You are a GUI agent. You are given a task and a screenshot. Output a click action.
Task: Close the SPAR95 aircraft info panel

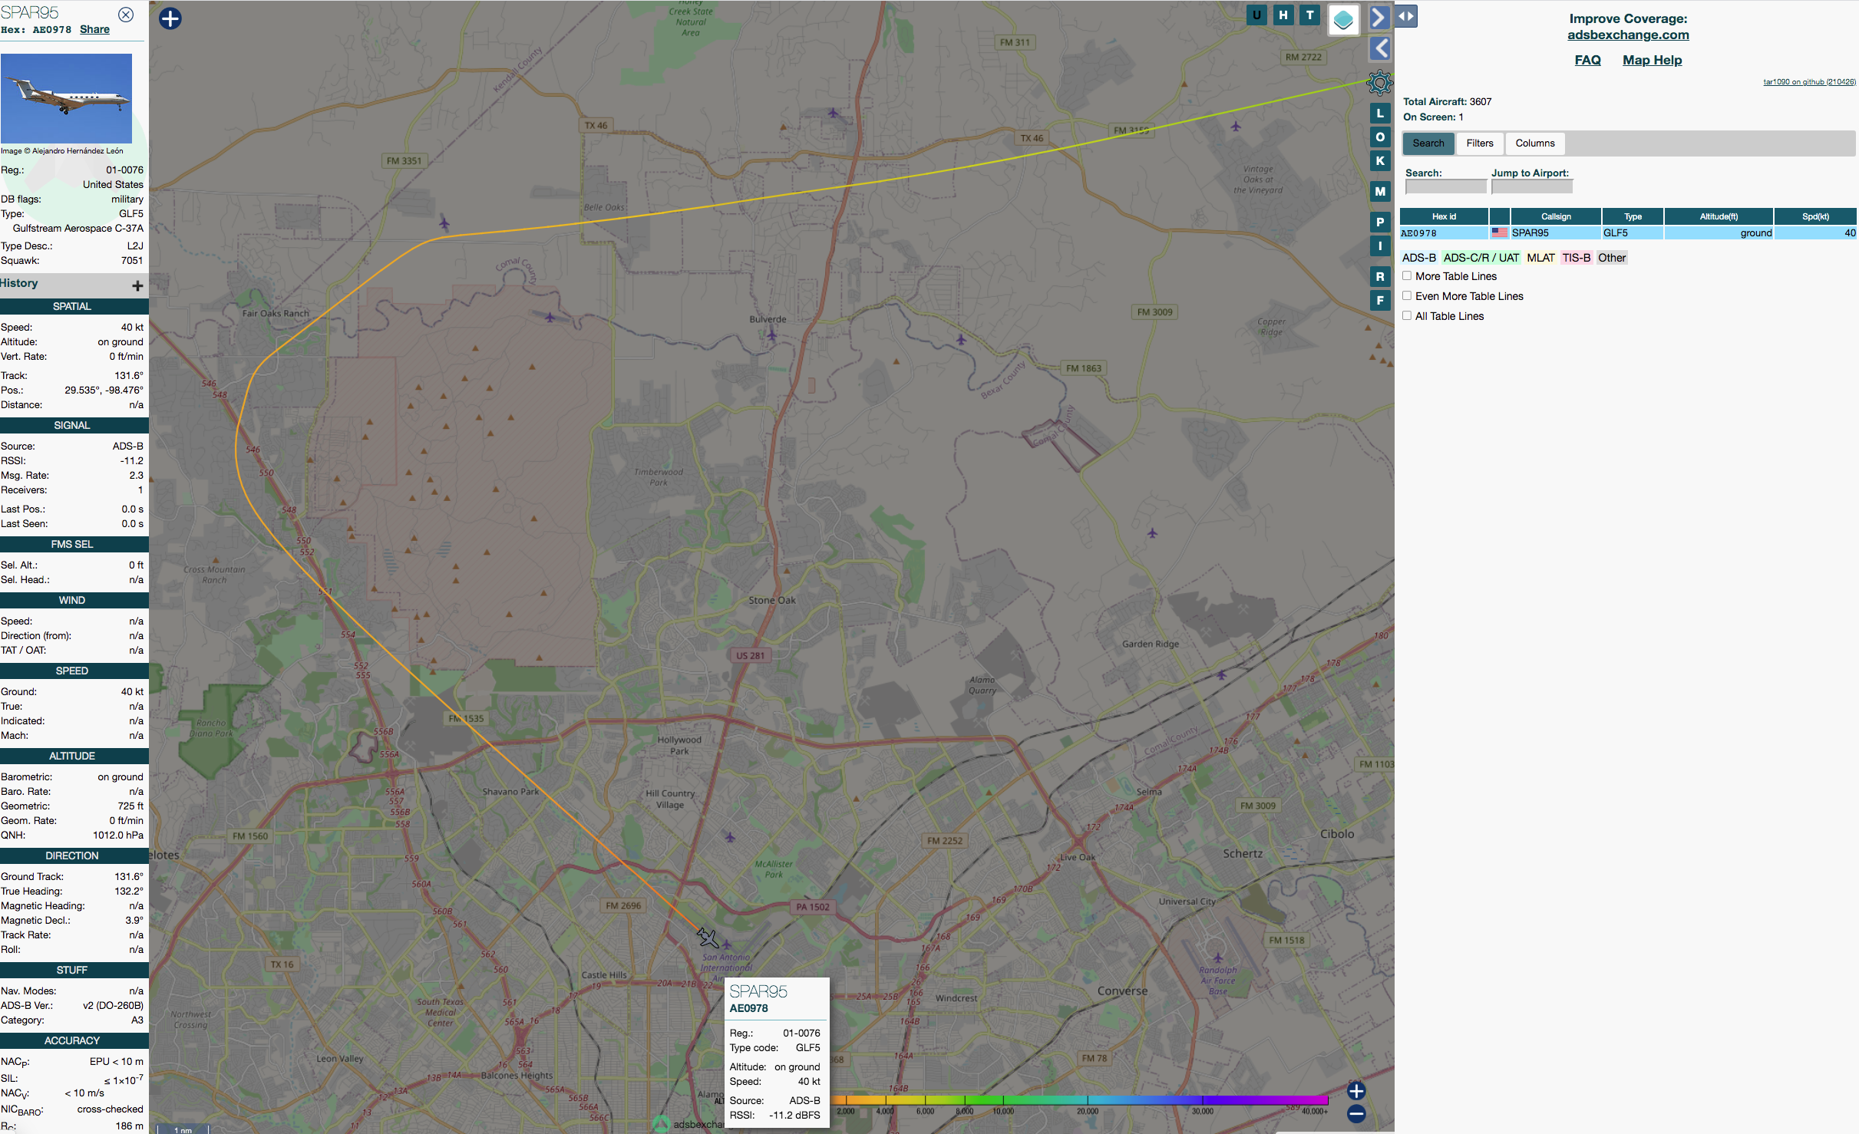[126, 15]
